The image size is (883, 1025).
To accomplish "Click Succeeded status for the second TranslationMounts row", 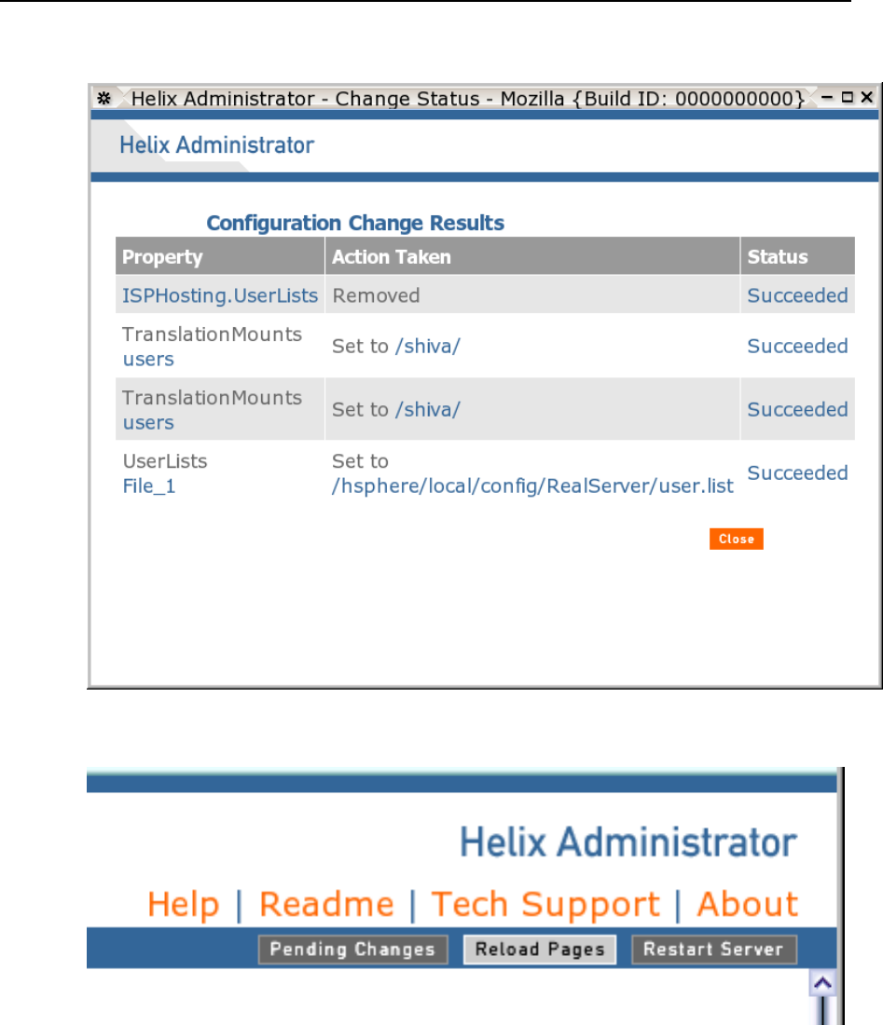I will [x=797, y=409].
